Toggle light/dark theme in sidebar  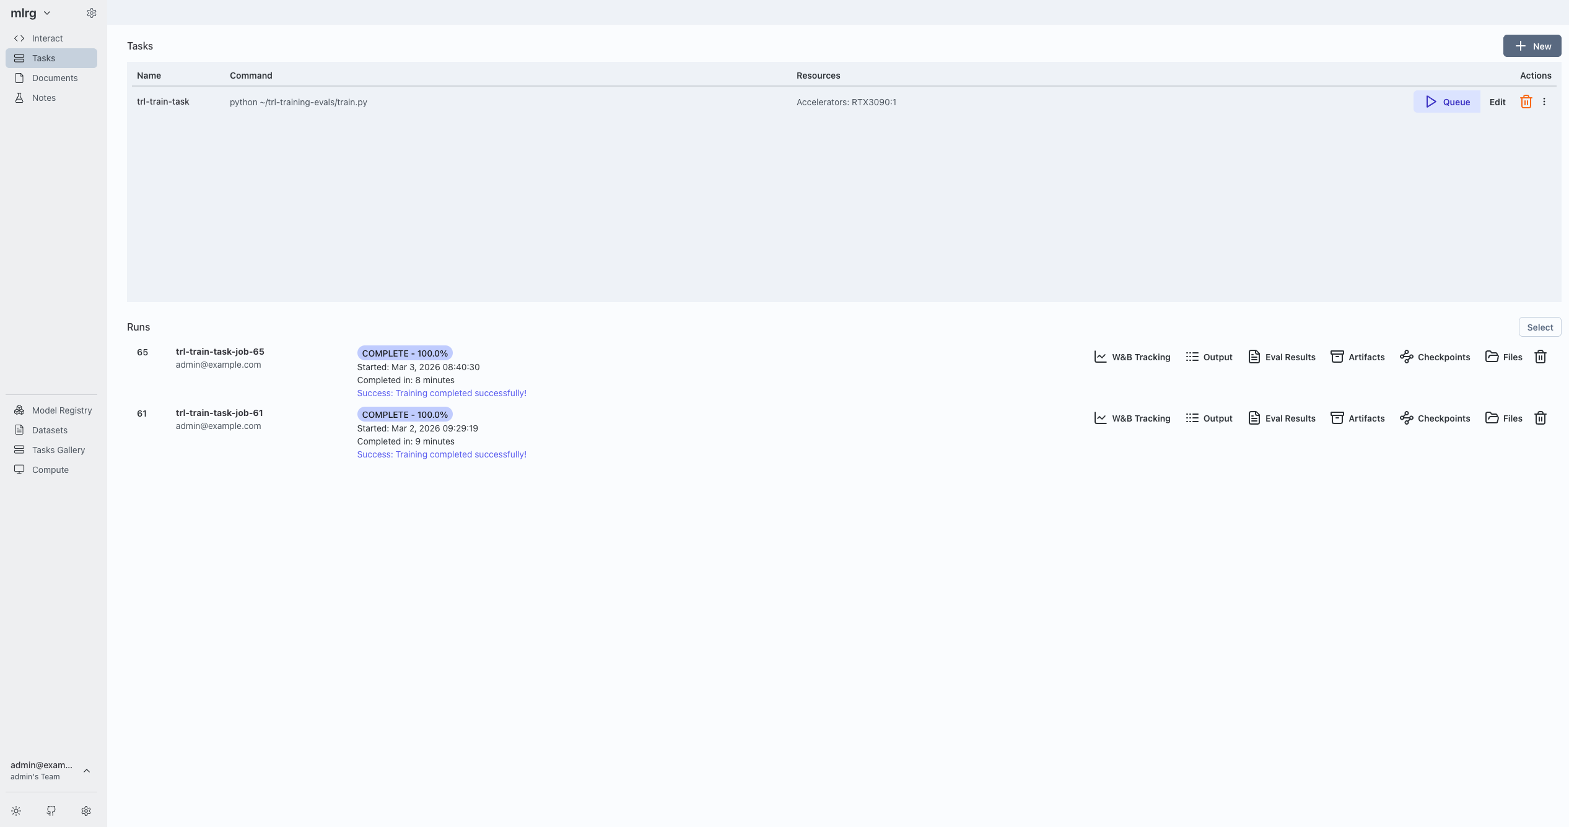click(x=16, y=810)
